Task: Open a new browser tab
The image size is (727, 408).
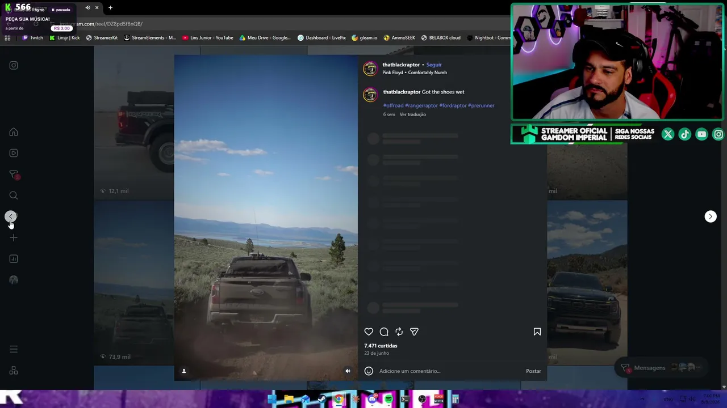Action: coord(110,8)
